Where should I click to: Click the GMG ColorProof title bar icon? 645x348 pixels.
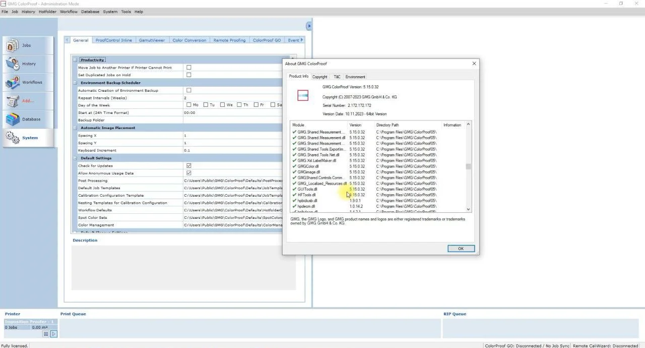pyautogui.click(x=4, y=4)
